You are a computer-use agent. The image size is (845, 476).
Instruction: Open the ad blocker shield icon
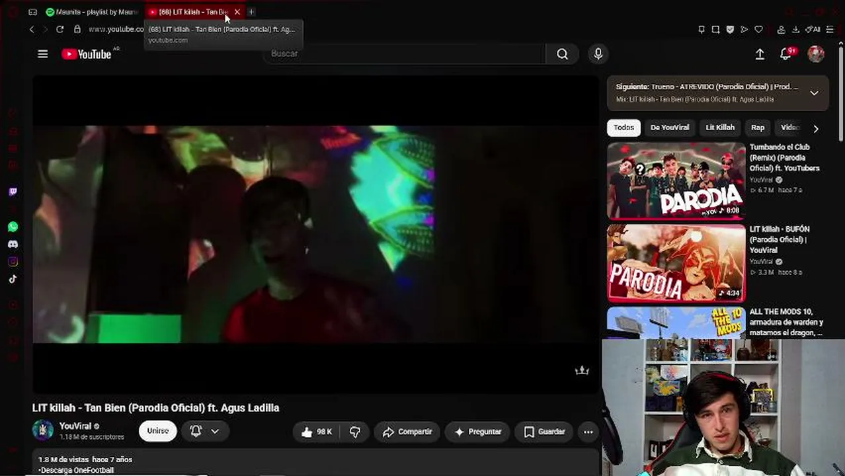730,29
